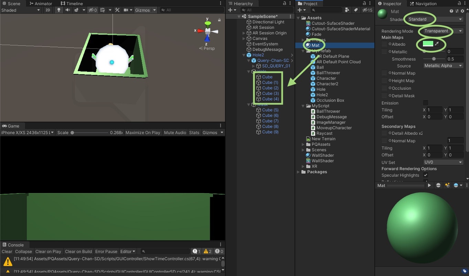This screenshot has height=276, width=469.
Task: Click the Project add plus button
Action: pos(299,10)
